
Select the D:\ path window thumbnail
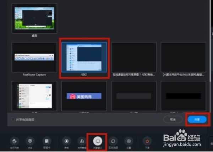click(x=184, y=57)
